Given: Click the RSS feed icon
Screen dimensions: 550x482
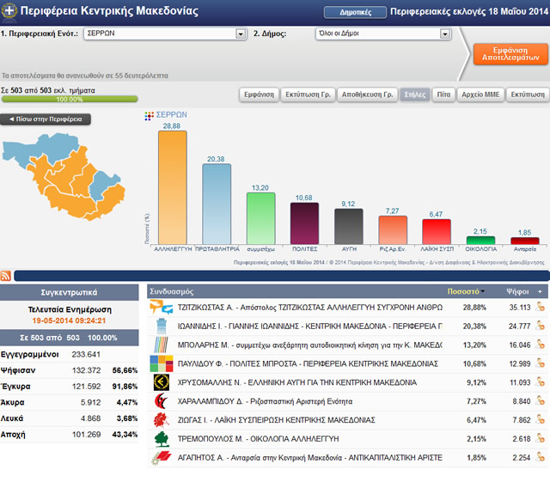Looking at the screenshot, I should pyautogui.click(x=7, y=275).
